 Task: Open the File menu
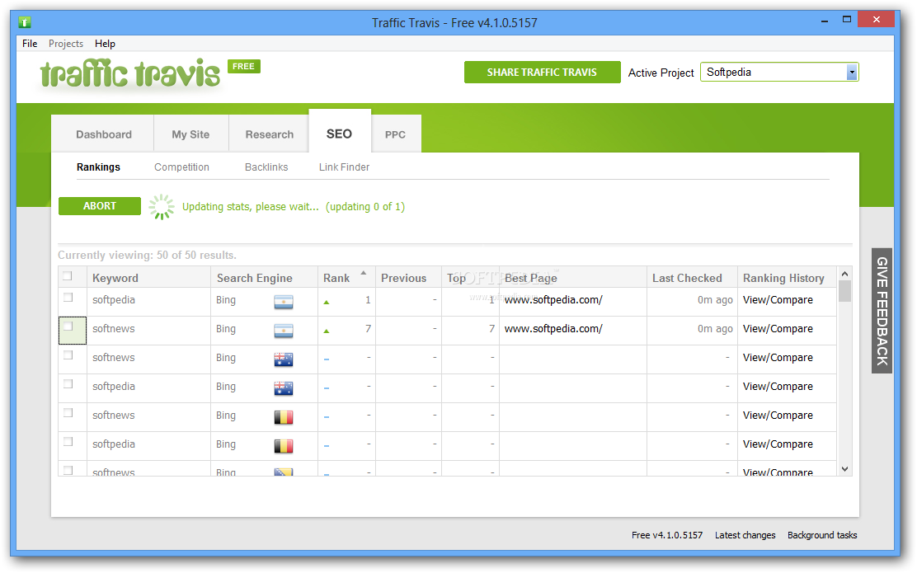click(30, 44)
